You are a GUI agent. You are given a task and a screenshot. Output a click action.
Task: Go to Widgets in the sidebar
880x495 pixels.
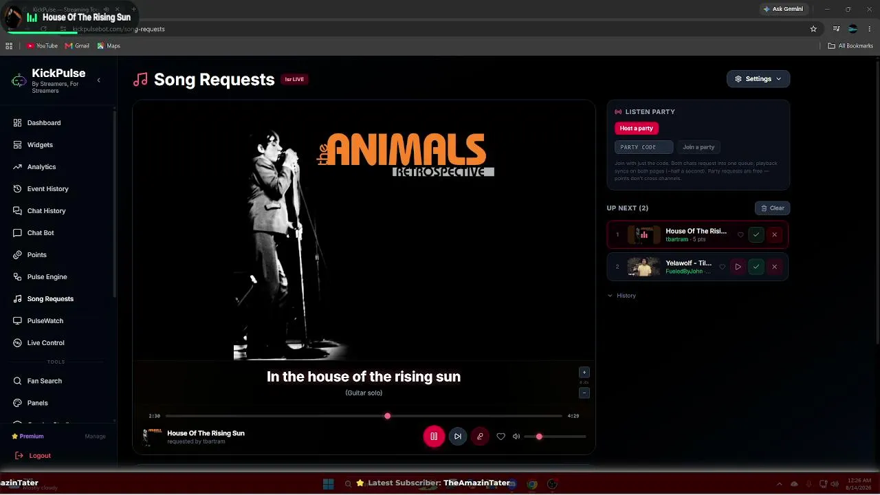tap(40, 145)
